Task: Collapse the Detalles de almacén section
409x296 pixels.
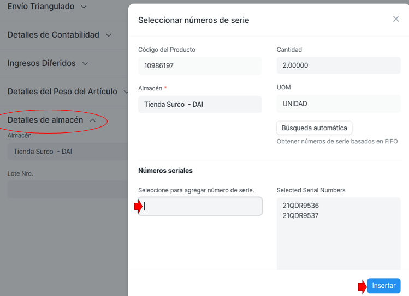Action: click(x=52, y=120)
